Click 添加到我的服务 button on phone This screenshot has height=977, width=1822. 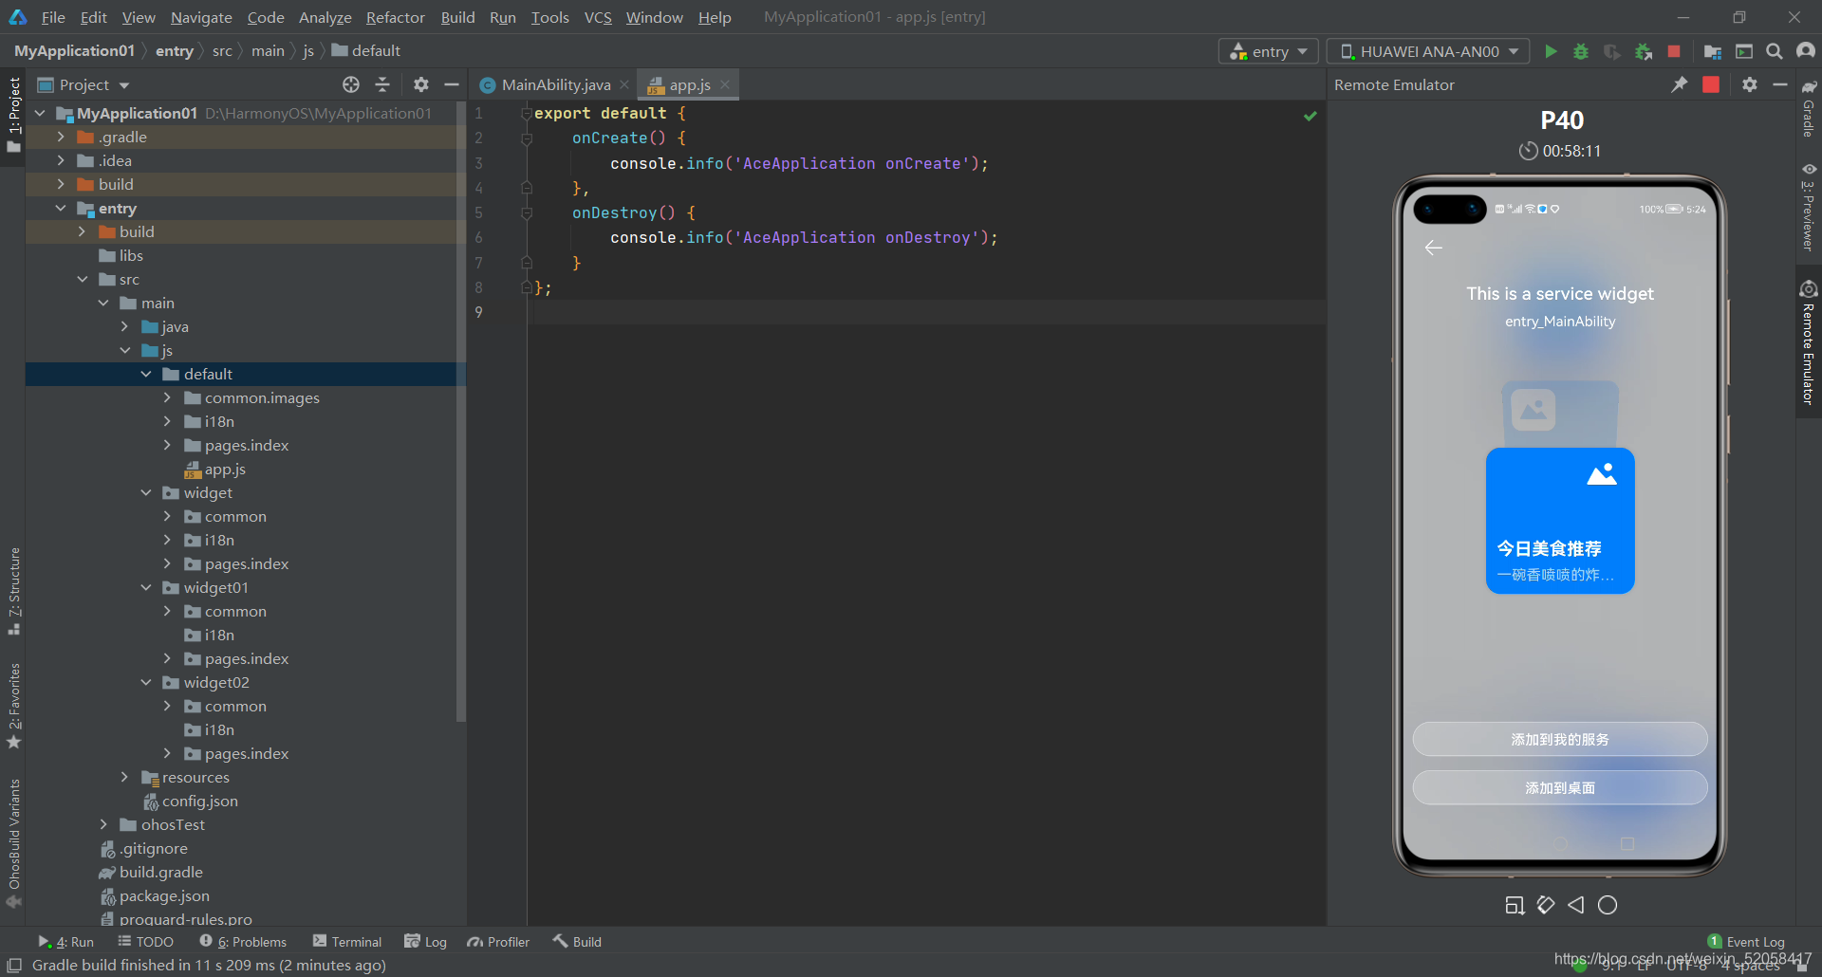[x=1560, y=739]
